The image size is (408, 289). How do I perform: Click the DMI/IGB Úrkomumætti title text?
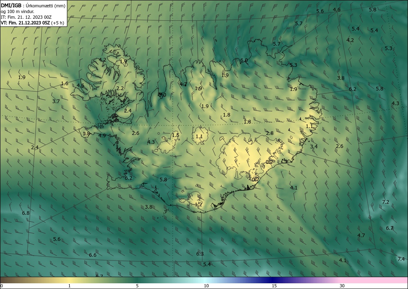(x=33, y=5)
